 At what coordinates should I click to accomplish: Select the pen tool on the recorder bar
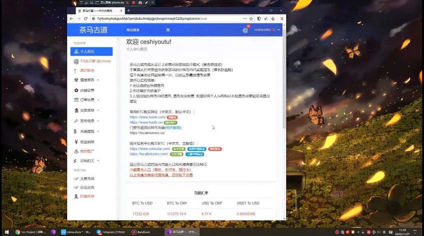tap(147, 2)
